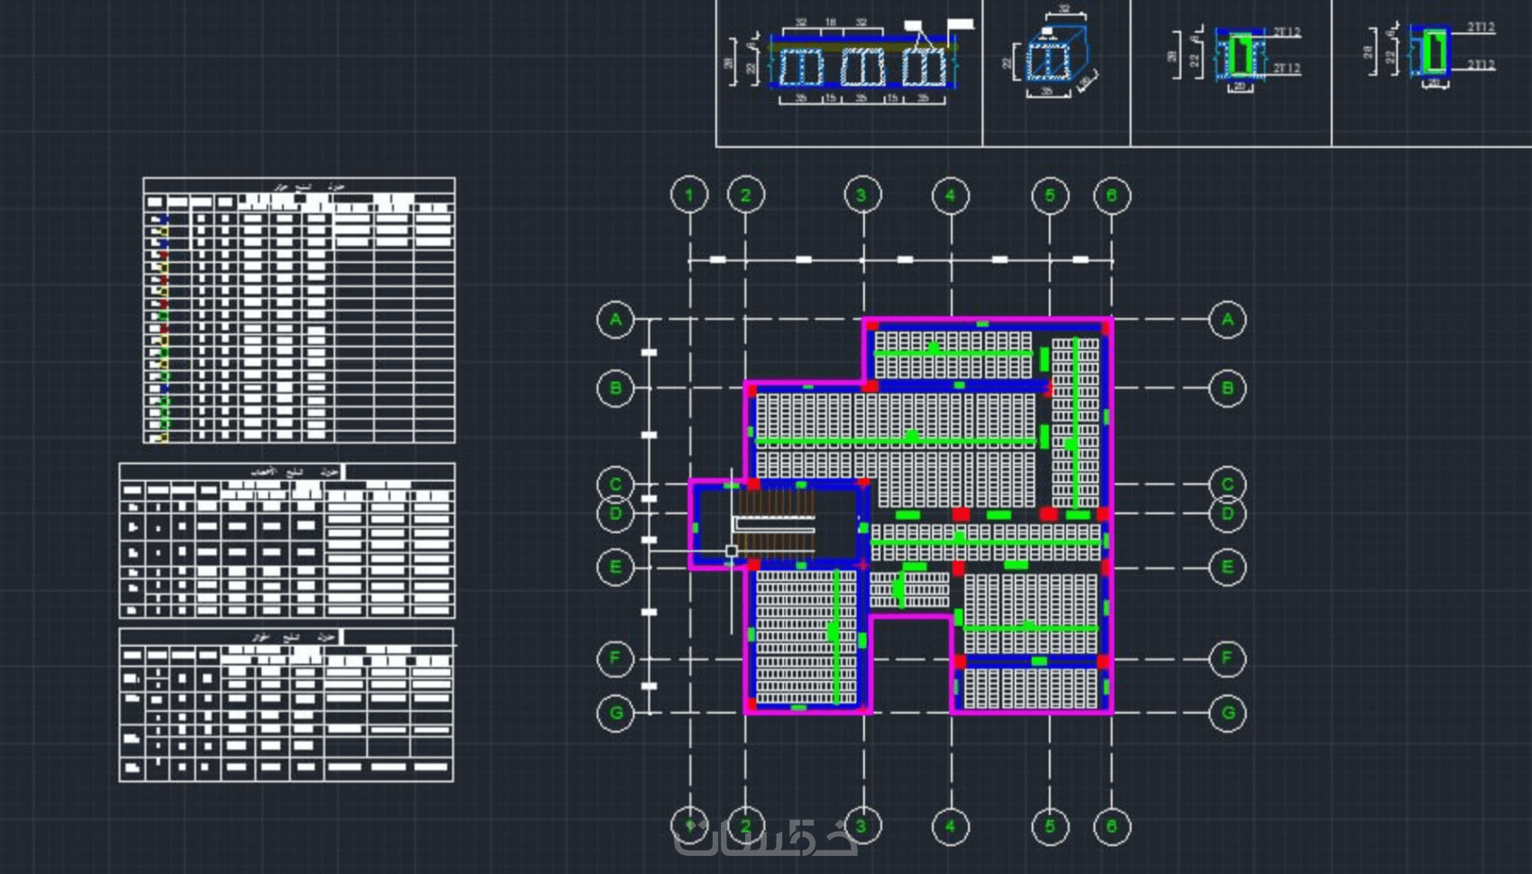Click the lower 2T12 label in the rightmost detail
The height and width of the screenshot is (874, 1532).
click(1481, 65)
